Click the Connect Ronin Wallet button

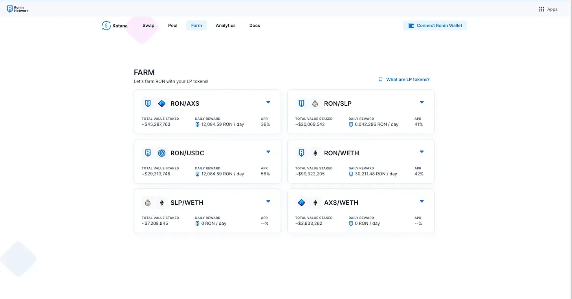[435, 25]
